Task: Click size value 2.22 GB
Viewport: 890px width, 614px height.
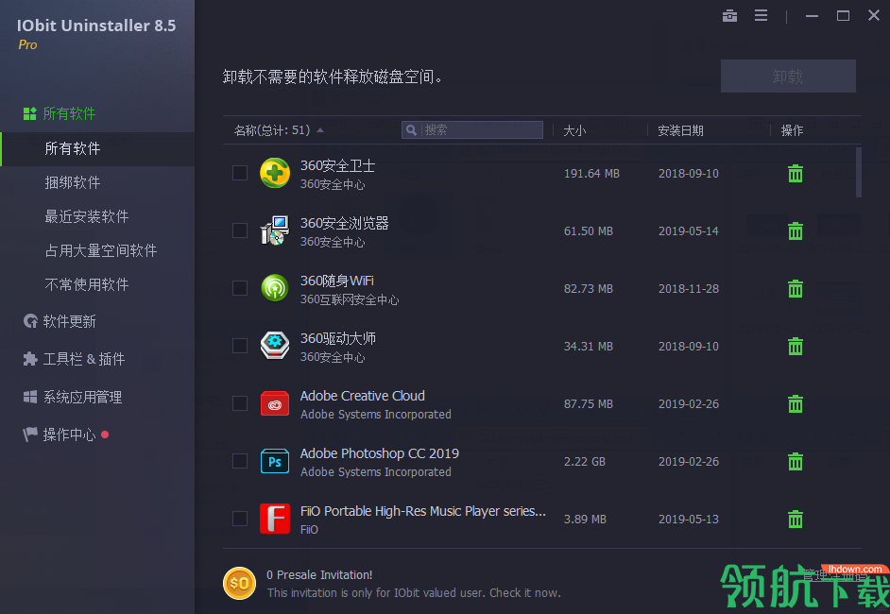Action: 584,461
